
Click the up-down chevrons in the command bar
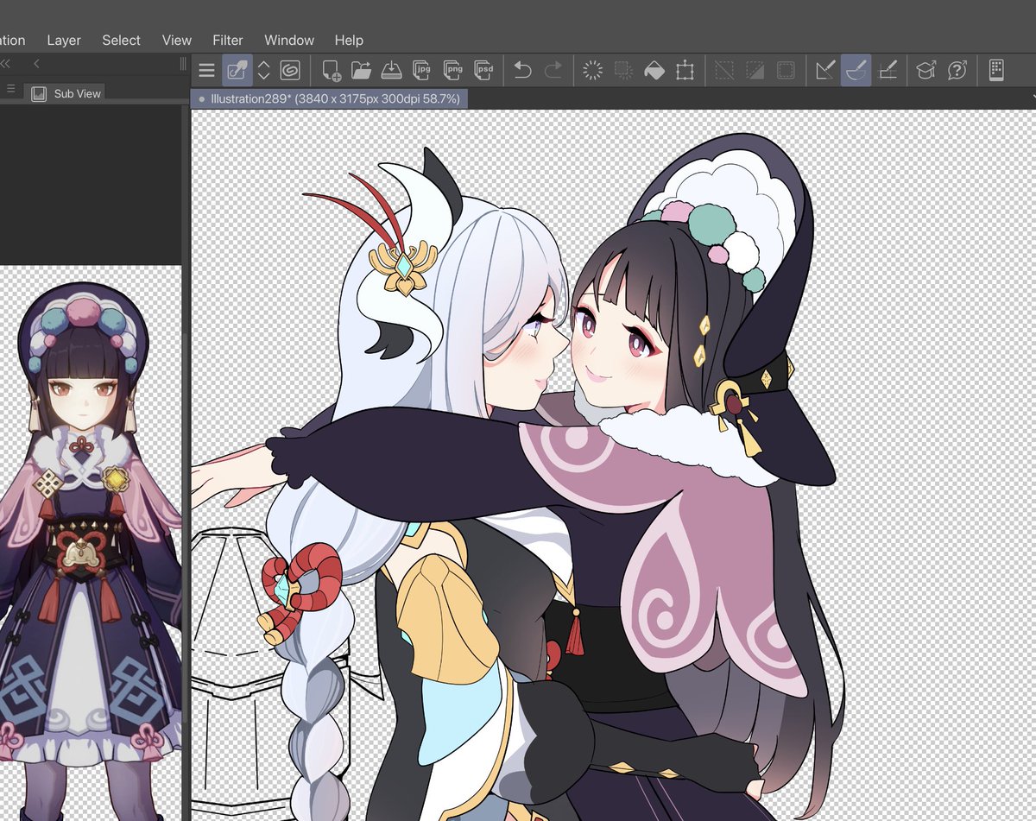coord(264,71)
